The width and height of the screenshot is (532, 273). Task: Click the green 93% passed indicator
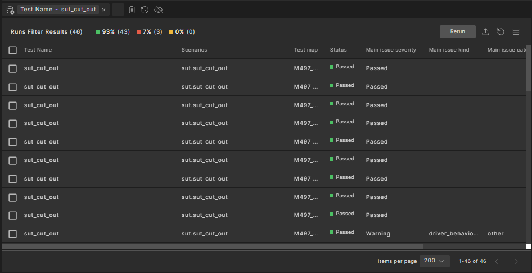(x=110, y=32)
